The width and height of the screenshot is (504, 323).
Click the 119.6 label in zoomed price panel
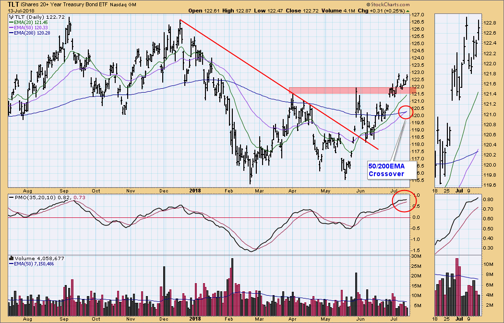pos(490,185)
